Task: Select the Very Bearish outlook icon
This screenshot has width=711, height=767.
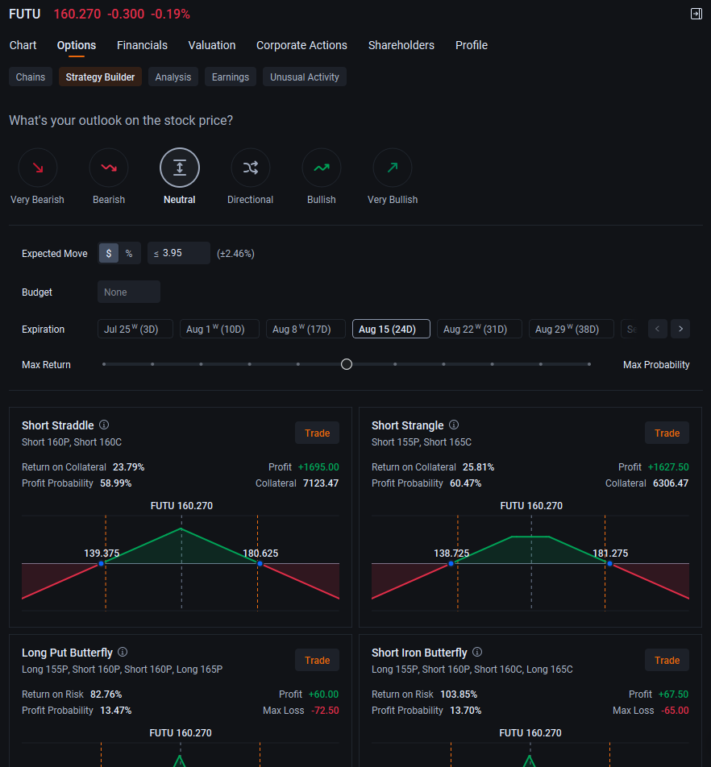Action: [x=38, y=168]
